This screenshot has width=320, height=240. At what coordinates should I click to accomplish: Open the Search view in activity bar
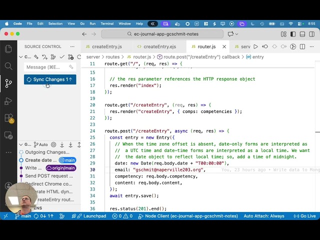8,66
